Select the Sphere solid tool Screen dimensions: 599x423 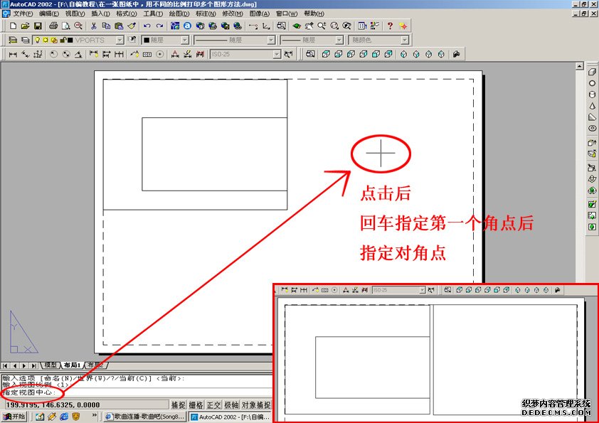[x=592, y=83]
